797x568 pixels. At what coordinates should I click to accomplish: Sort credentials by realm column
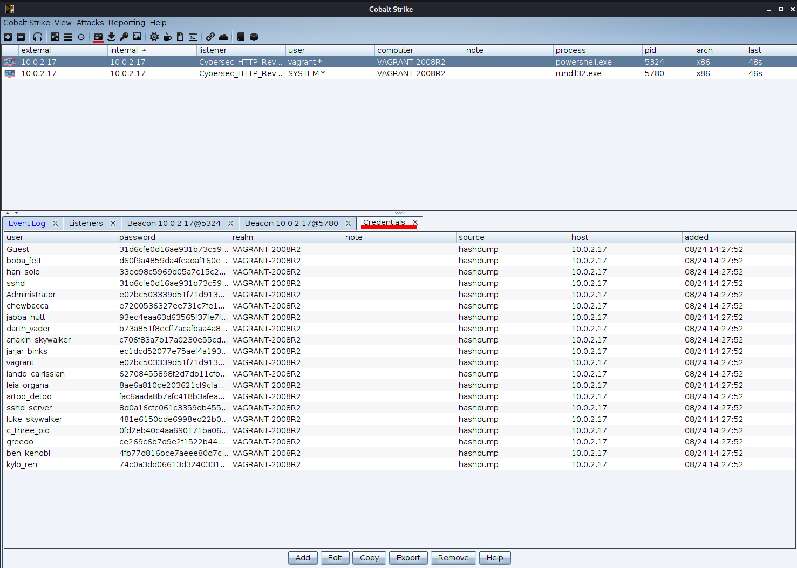287,237
